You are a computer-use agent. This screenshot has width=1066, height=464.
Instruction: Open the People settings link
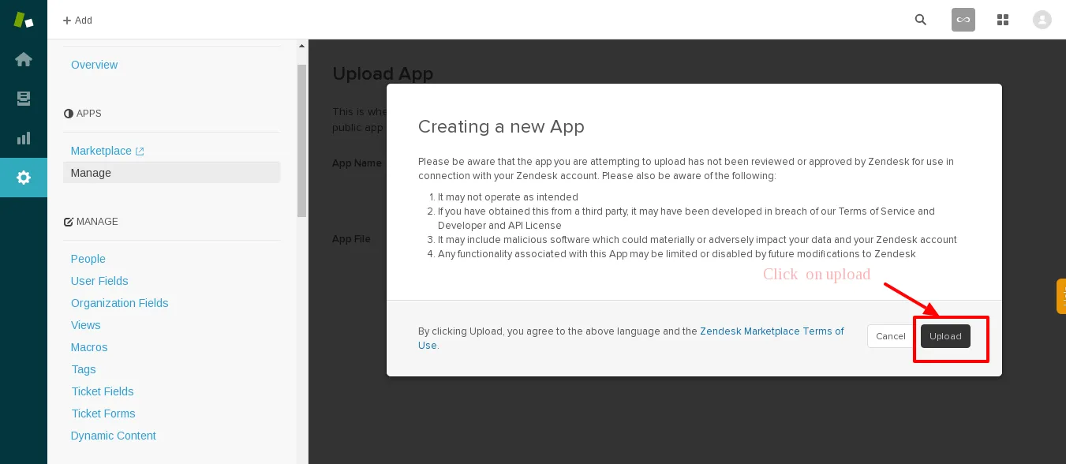coord(88,259)
